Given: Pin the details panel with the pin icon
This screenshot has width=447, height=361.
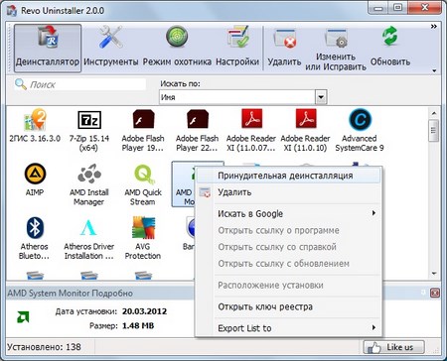Looking at the screenshot, I should [x=423, y=293].
